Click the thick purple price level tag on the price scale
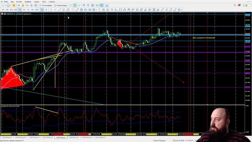 pyautogui.click(x=248, y=52)
